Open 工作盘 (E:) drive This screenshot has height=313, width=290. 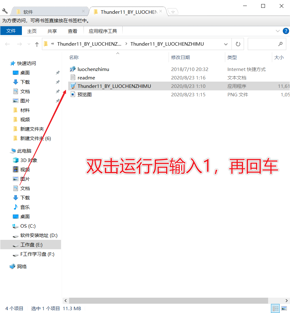pos(31,245)
